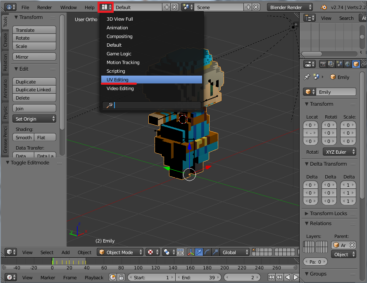Screen dimensions: 367x283
Task: Switch to Object properties cube tab
Action: pyautogui.click(x=356, y=64)
